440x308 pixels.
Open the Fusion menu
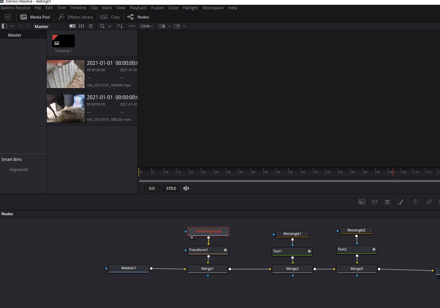tap(157, 8)
